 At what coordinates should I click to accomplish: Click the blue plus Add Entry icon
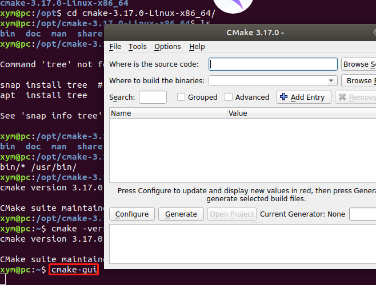tap(283, 97)
